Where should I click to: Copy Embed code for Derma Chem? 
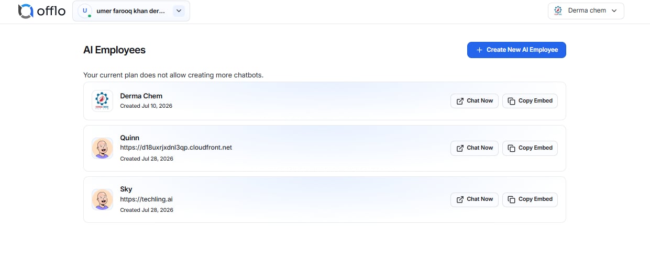(x=530, y=101)
